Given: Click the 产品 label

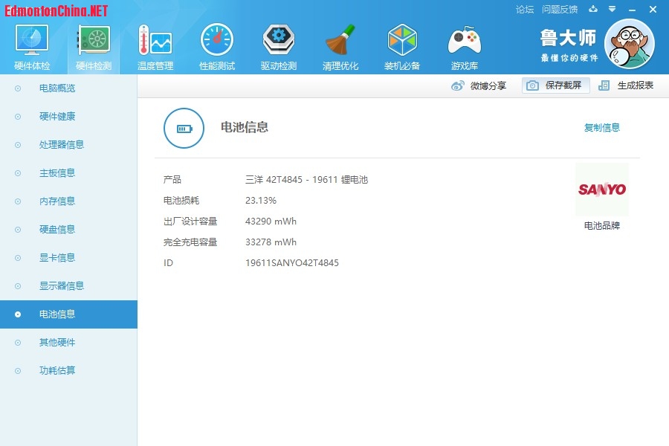Looking at the screenshot, I should (x=172, y=180).
